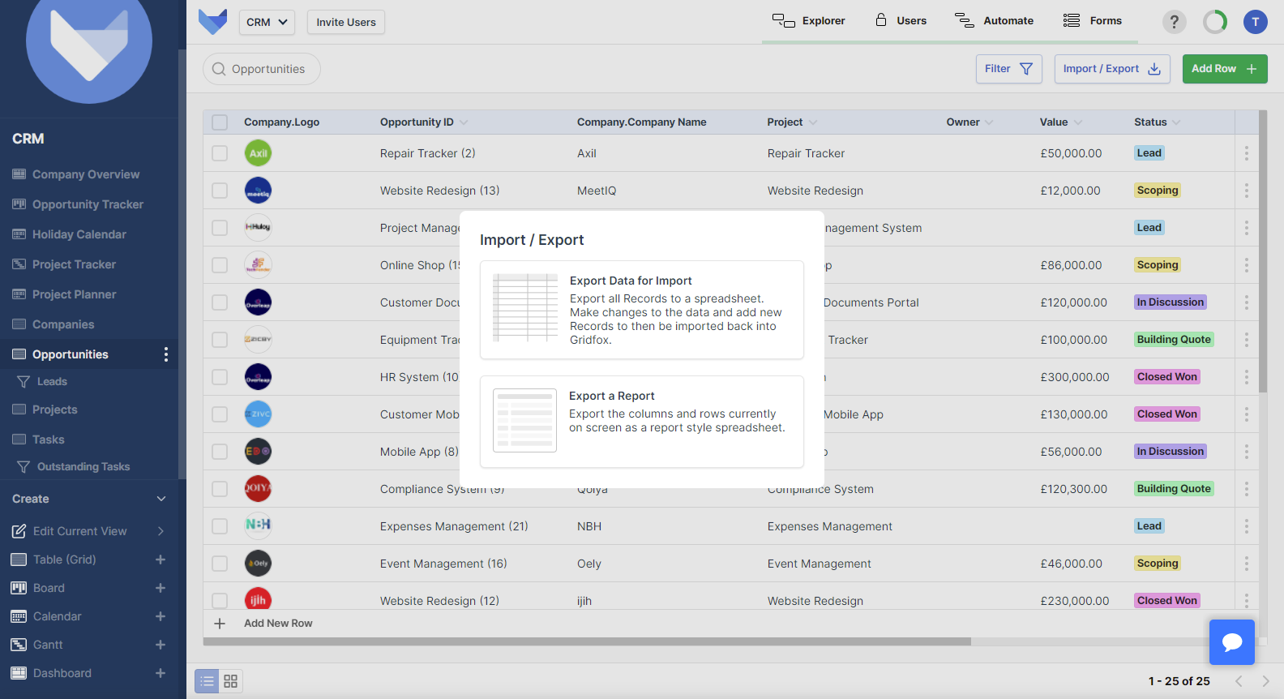Expand Edit Current View arrow
Screen dimensions: 1284x699
pyautogui.click(x=160, y=531)
